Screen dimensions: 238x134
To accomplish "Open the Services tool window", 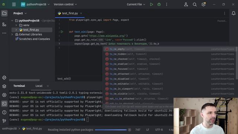I will (x=4, y=95).
